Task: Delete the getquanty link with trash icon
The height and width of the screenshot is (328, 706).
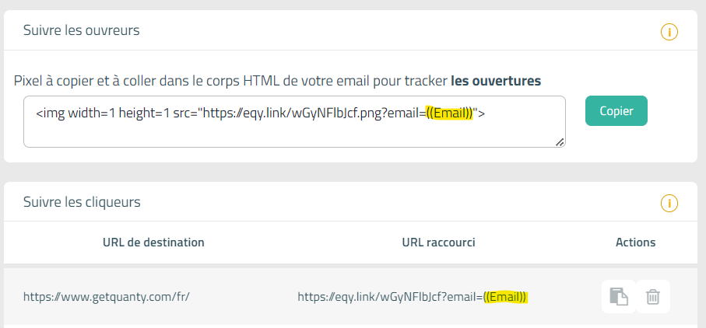Action: click(x=653, y=297)
